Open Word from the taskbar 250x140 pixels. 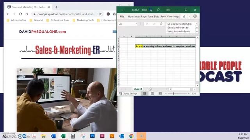[x=53, y=136]
